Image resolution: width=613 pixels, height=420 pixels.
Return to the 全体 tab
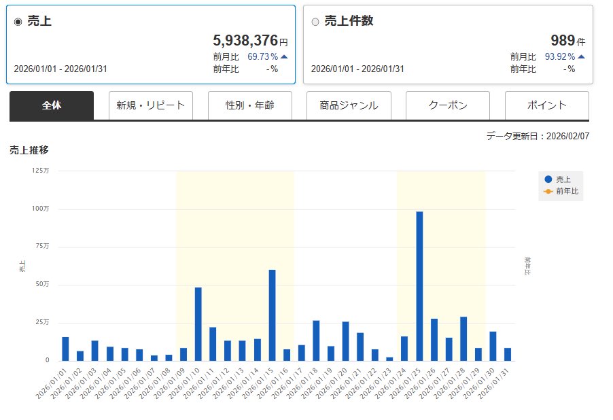click(x=51, y=105)
